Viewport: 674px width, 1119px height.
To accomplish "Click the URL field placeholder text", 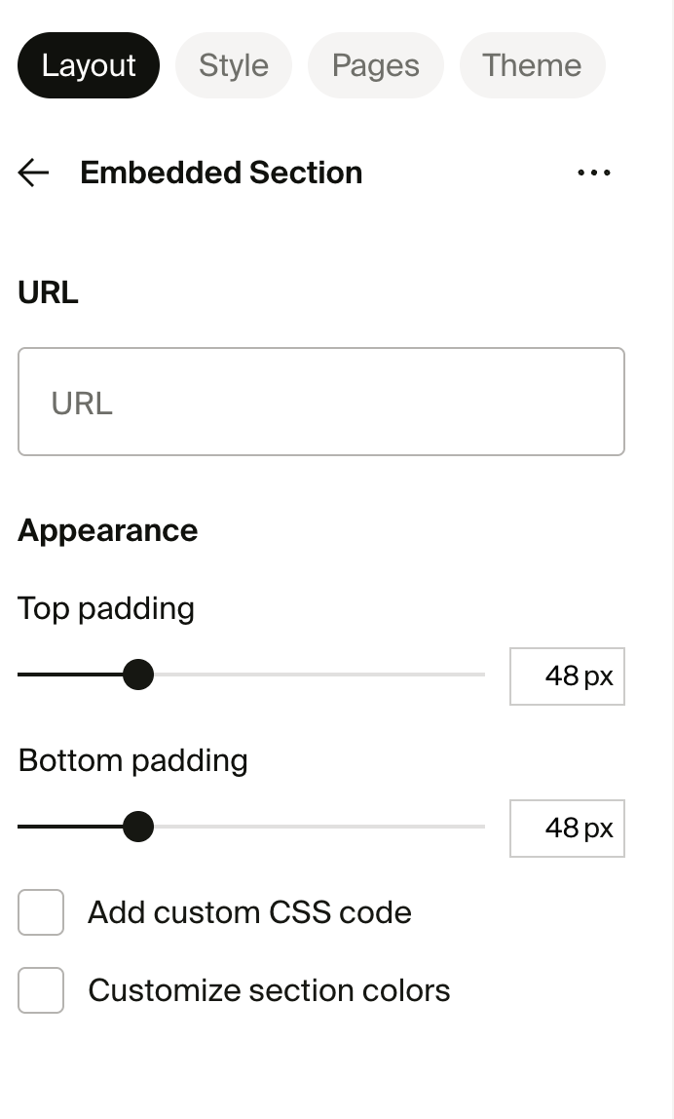I will click(x=82, y=403).
